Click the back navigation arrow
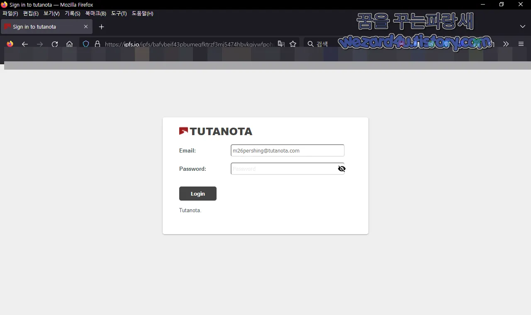The height and width of the screenshot is (315, 531). coord(25,44)
